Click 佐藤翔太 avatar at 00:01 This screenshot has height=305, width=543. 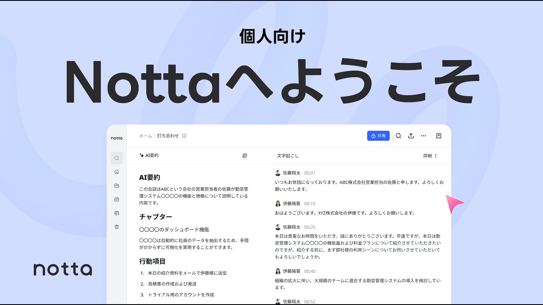point(278,173)
